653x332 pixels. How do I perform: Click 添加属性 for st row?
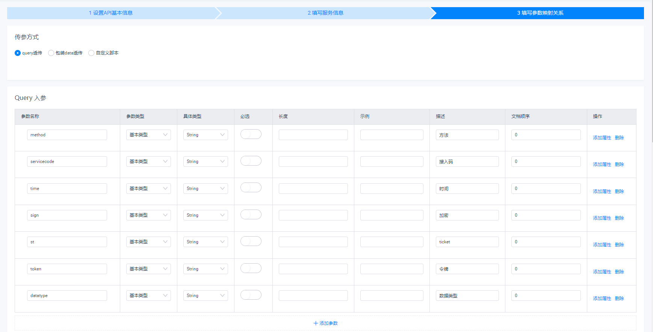pyautogui.click(x=602, y=245)
